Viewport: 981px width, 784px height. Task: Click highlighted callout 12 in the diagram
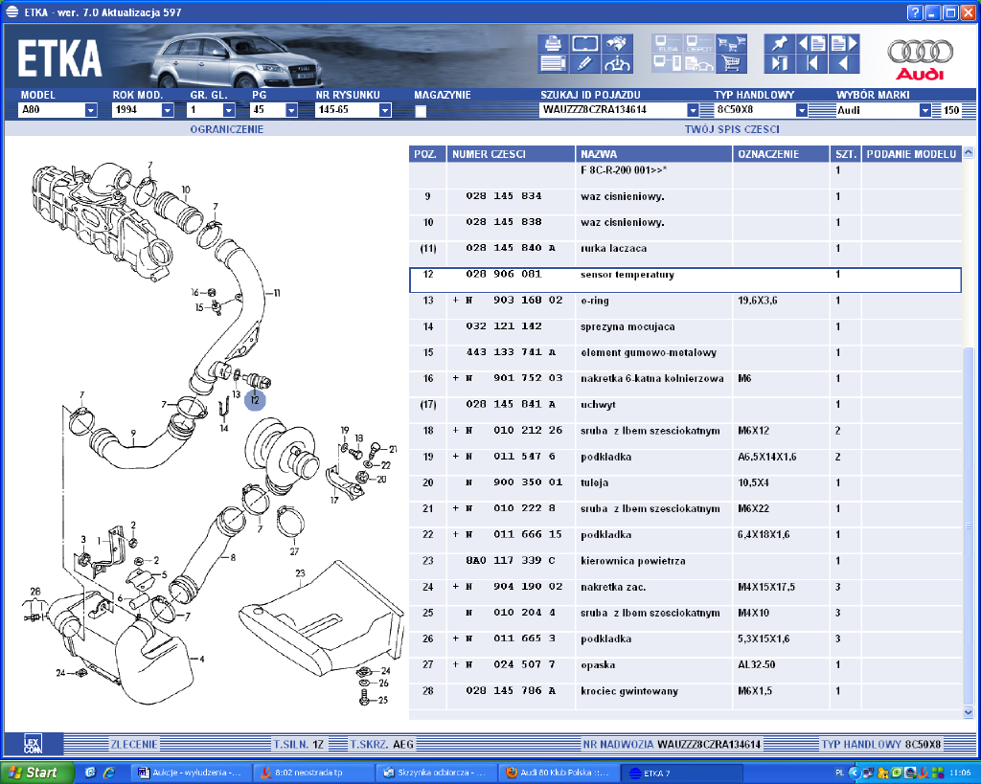click(255, 400)
